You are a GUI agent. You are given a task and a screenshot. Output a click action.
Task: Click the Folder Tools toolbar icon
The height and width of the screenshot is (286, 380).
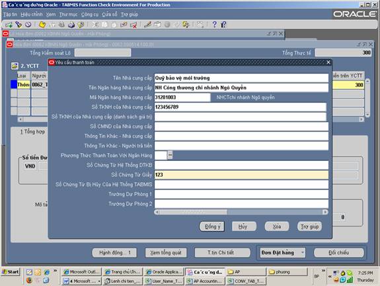click(x=186, y=24)
